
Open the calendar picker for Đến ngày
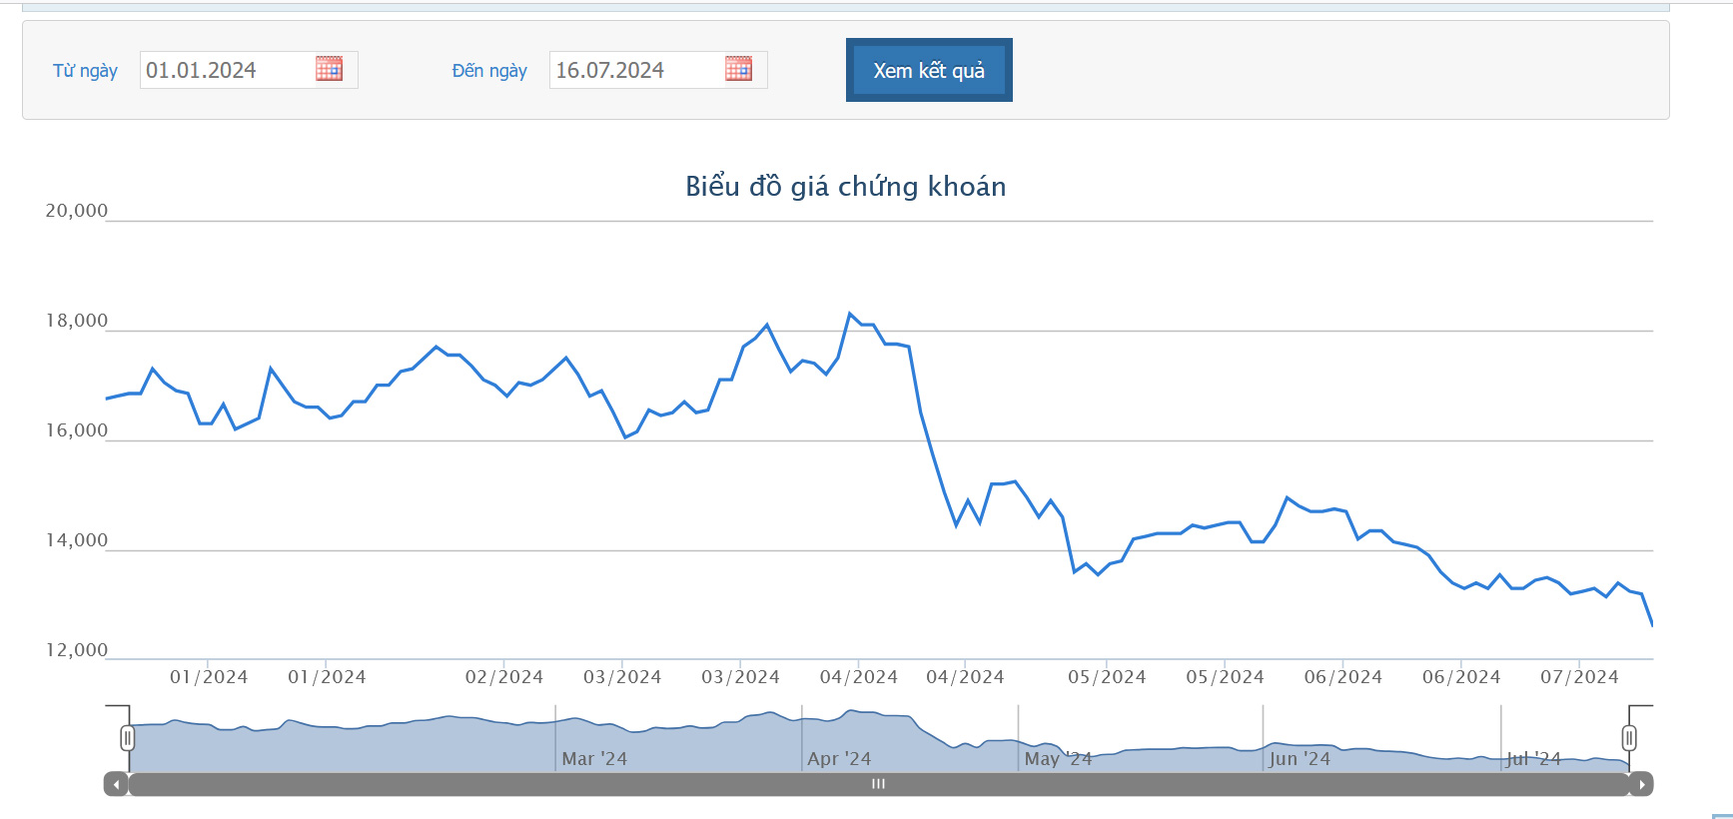coord(738,69)
